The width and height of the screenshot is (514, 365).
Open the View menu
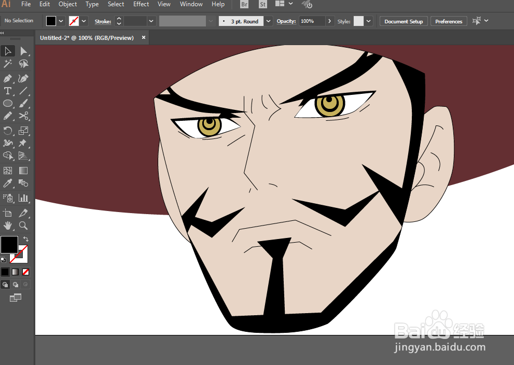point(164,4)
